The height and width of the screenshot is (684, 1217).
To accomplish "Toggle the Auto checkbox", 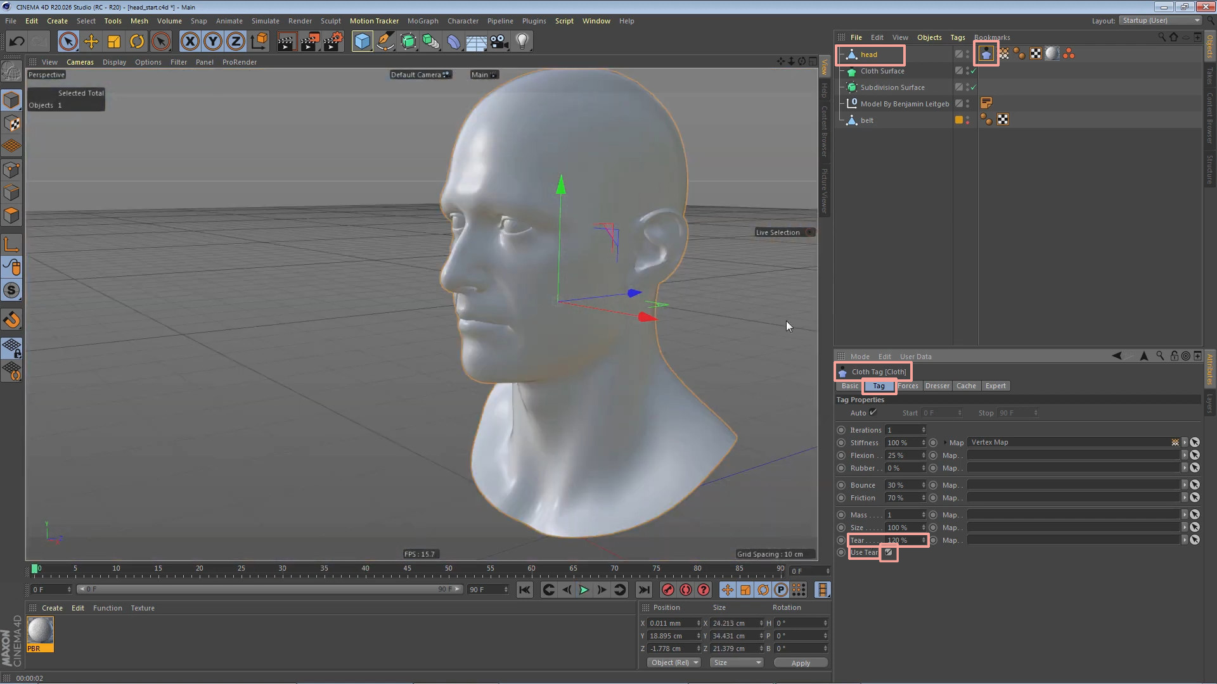I will point(873,412).
